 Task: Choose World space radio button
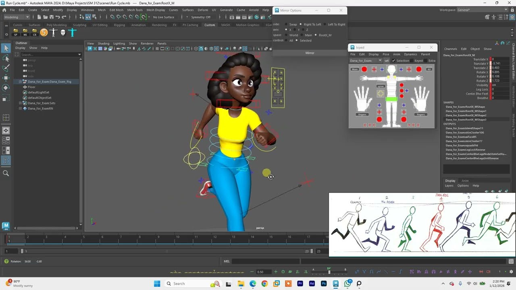(x=286, y=35)
